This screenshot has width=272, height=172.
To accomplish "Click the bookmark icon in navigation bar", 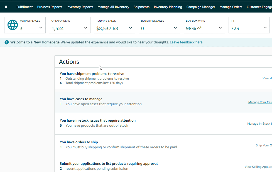I will pos(6,7).
